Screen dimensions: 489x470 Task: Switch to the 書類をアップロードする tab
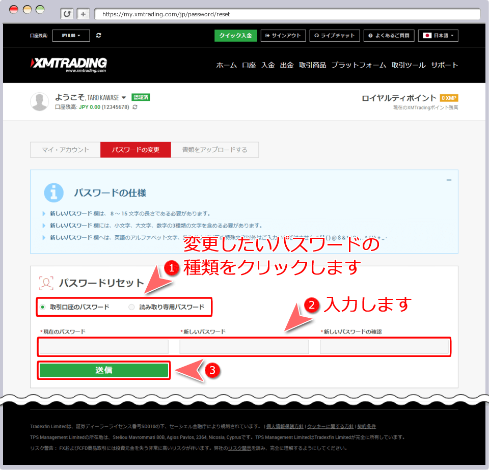coord(214,149)
